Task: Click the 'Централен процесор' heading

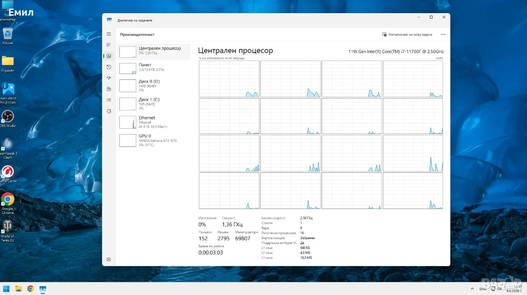Action: tap(236, 51)
